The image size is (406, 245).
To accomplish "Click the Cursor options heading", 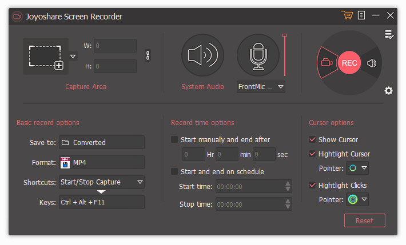I will tap(331, 122).
